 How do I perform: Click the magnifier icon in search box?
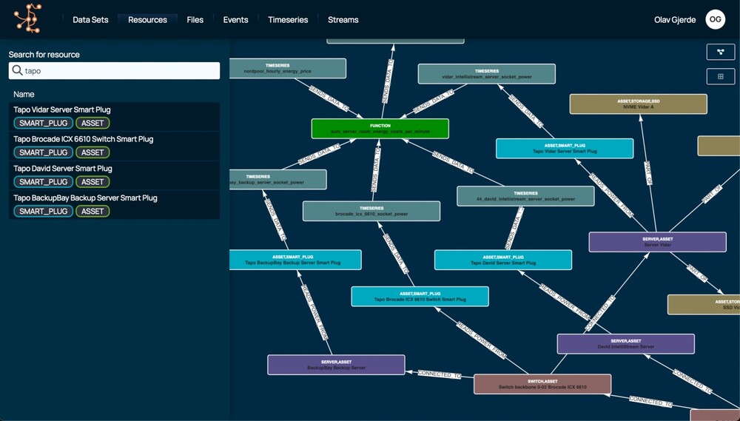point(16,71)
